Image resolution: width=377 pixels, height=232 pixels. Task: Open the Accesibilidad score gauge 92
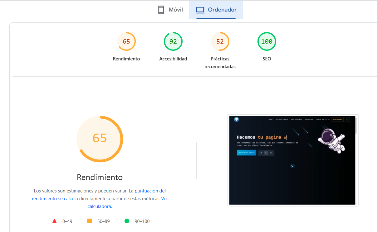point(173,42)
